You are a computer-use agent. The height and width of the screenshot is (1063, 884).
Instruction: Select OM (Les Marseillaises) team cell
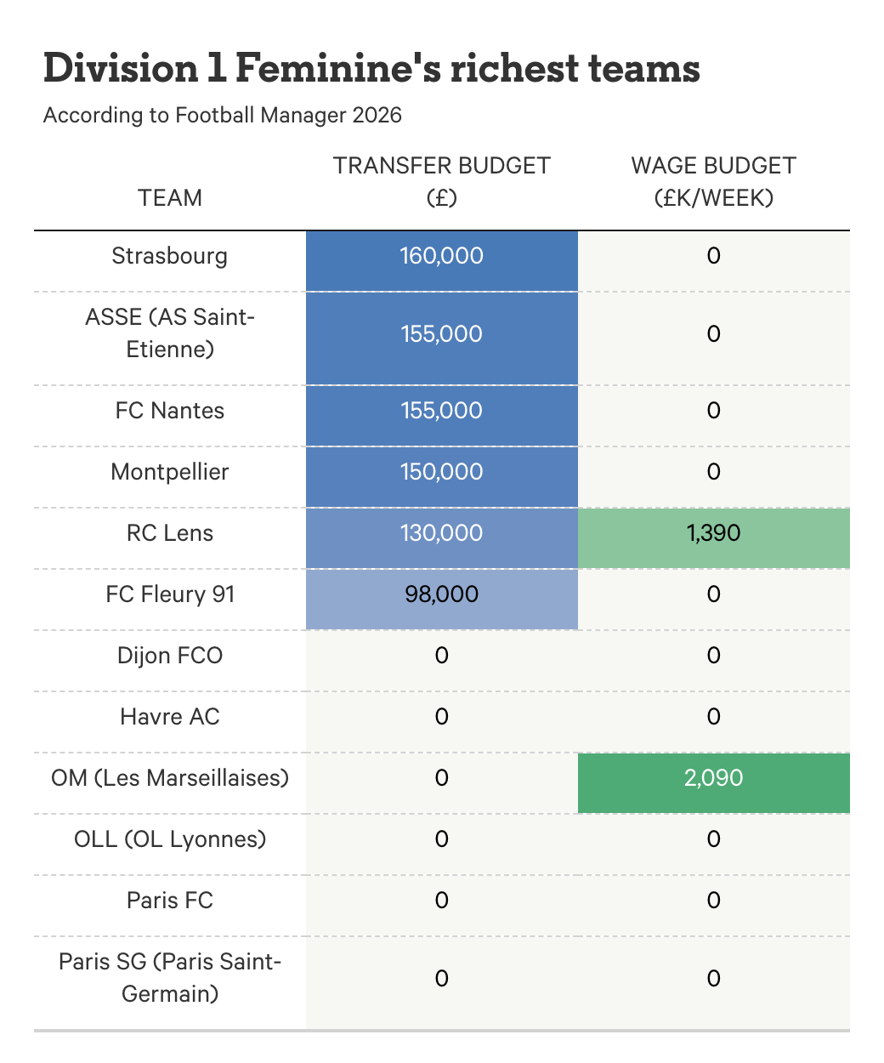[170, 778]
